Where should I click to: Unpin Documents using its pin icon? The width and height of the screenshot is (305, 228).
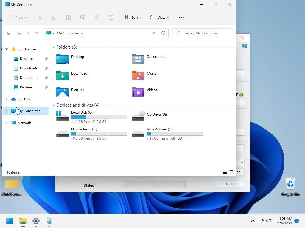[46, 78]
